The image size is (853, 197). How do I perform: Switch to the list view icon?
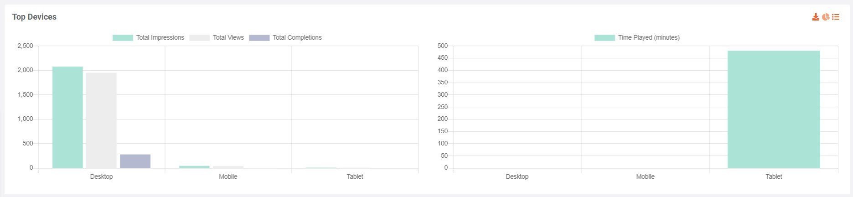pos(836,17)
